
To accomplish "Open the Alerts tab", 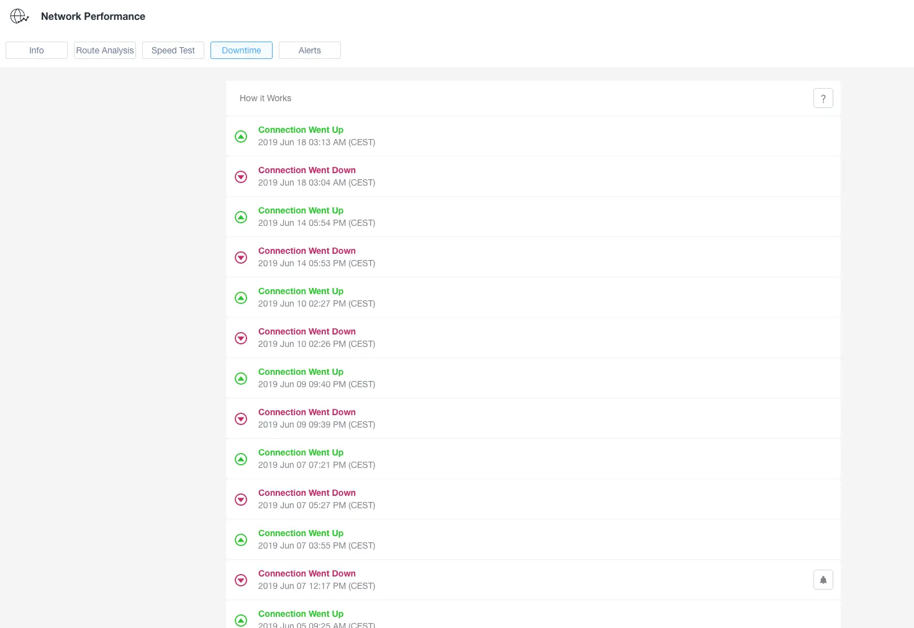I will pos(310,50).
